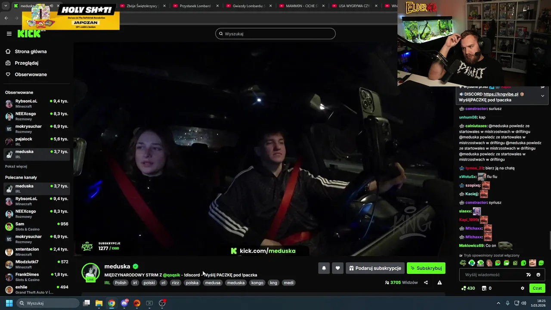
Task: Switch to Gwiazdy Lombardu browser tab
Action: tap(249, 6)
